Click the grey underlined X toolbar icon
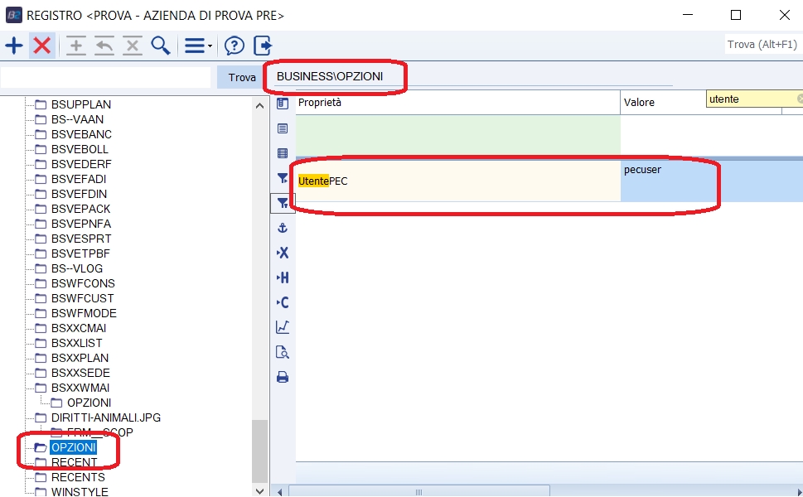This screenshot has width=803, height=497. point(132,46)
